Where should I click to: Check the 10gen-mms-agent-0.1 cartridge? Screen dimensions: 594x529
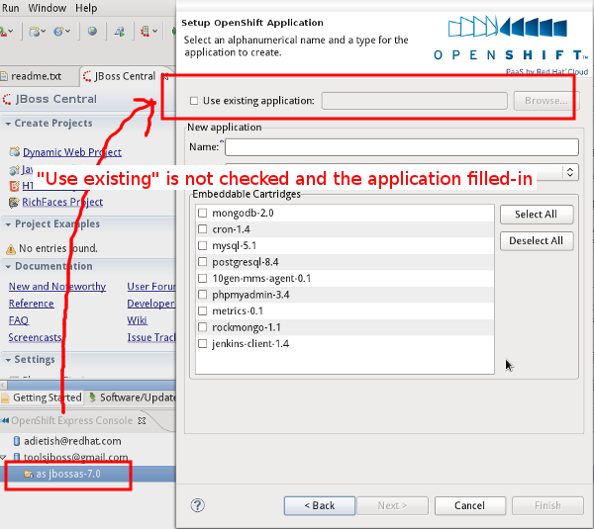[203, 278]
